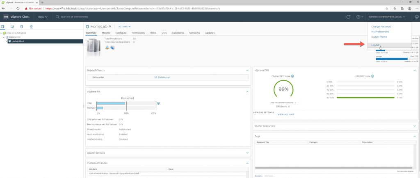Collapse the Custom Attributes panel
This screenshot has height=178, width=420.
coord(247,163)
